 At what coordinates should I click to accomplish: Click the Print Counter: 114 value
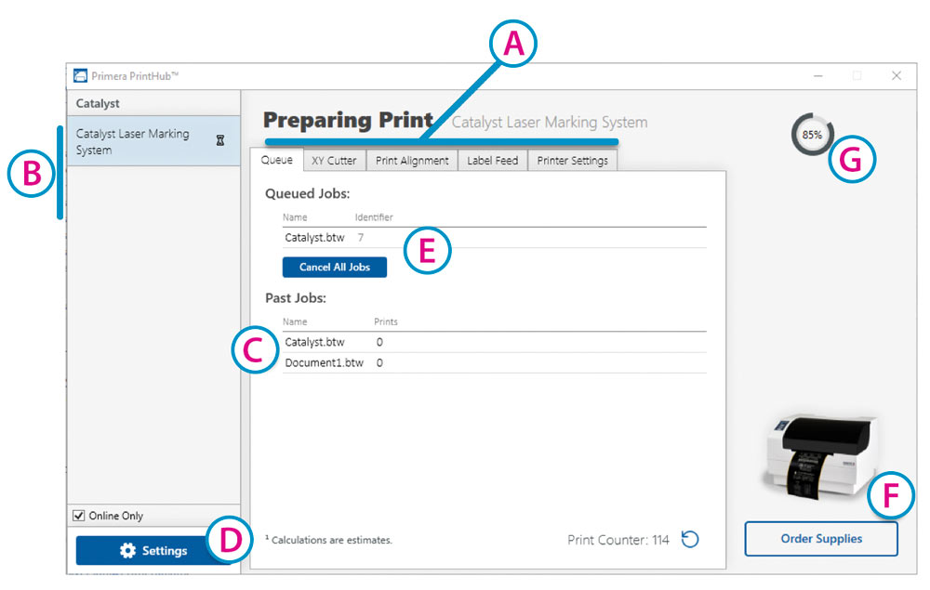tap(618, 540)
